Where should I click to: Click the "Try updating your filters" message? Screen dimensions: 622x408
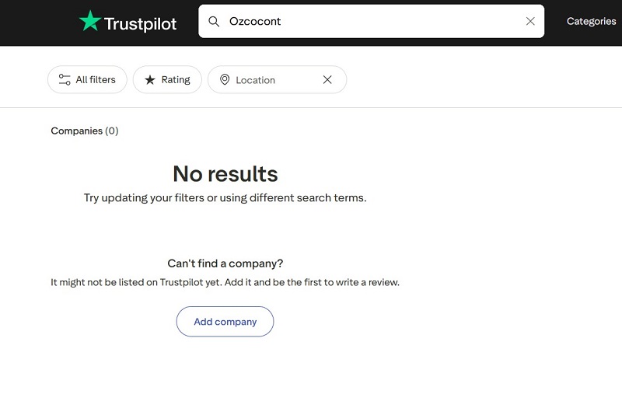225,197
